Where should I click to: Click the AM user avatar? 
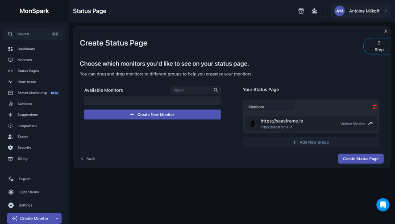click(x=339, y=11)
